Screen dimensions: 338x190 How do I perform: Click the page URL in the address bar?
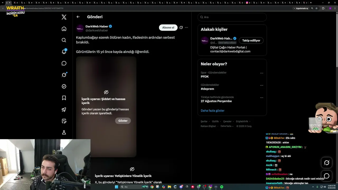click(45, 8)
